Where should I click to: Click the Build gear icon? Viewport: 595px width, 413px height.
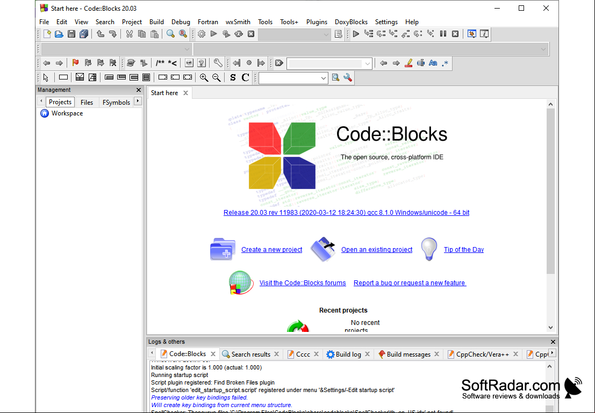tap(202, 34)
